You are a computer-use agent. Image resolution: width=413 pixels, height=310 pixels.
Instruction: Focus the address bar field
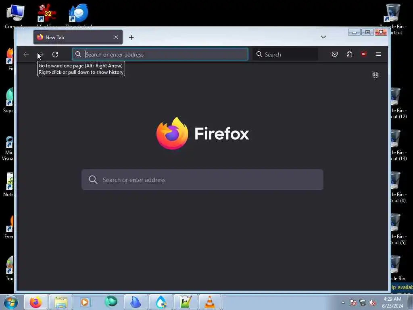(160, 54)
